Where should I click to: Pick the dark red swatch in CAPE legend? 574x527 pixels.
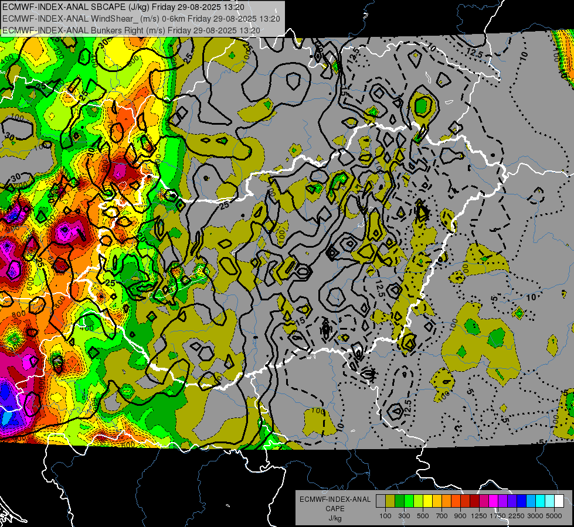[475, 501]
